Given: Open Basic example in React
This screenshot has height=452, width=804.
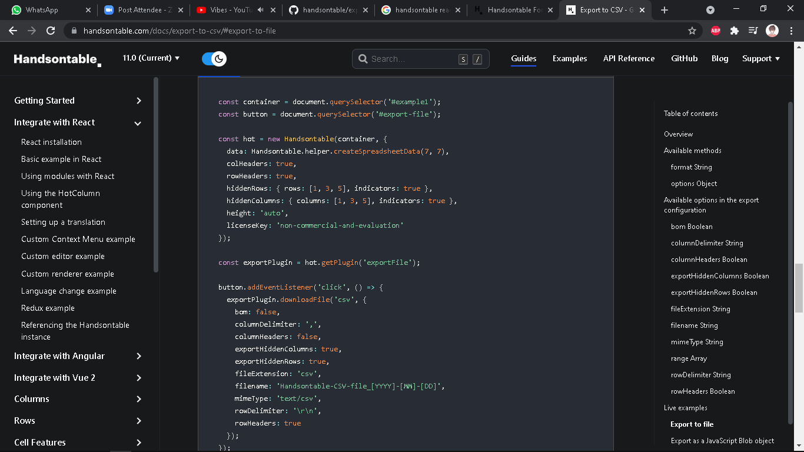Looking at the screenshot, I should pyautogui.click(x=61, y=159).
